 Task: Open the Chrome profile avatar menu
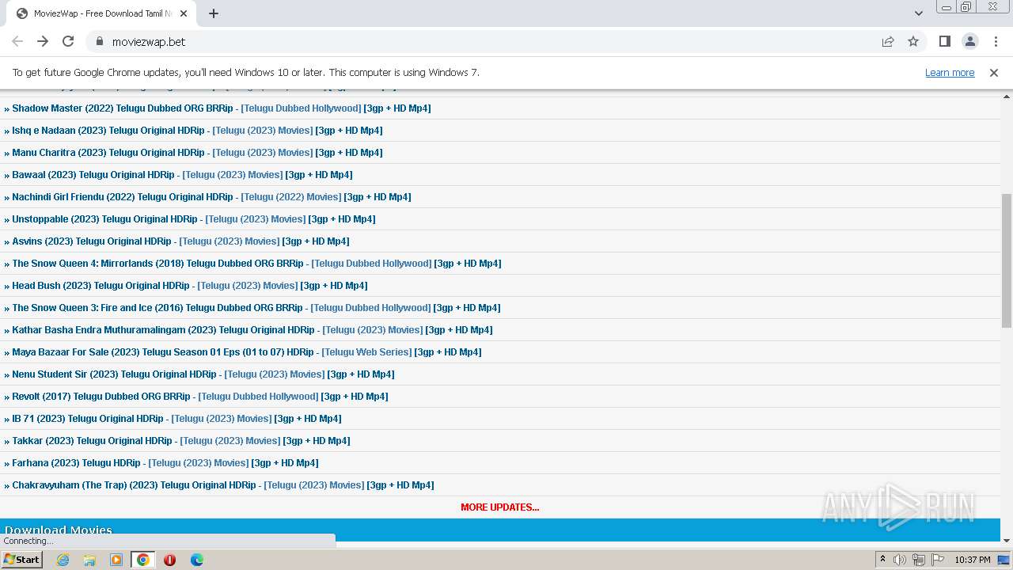(x=969, y=41)
